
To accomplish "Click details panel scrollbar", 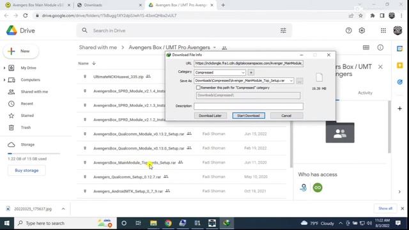I will pyautogui.click(x=389, y=127).
